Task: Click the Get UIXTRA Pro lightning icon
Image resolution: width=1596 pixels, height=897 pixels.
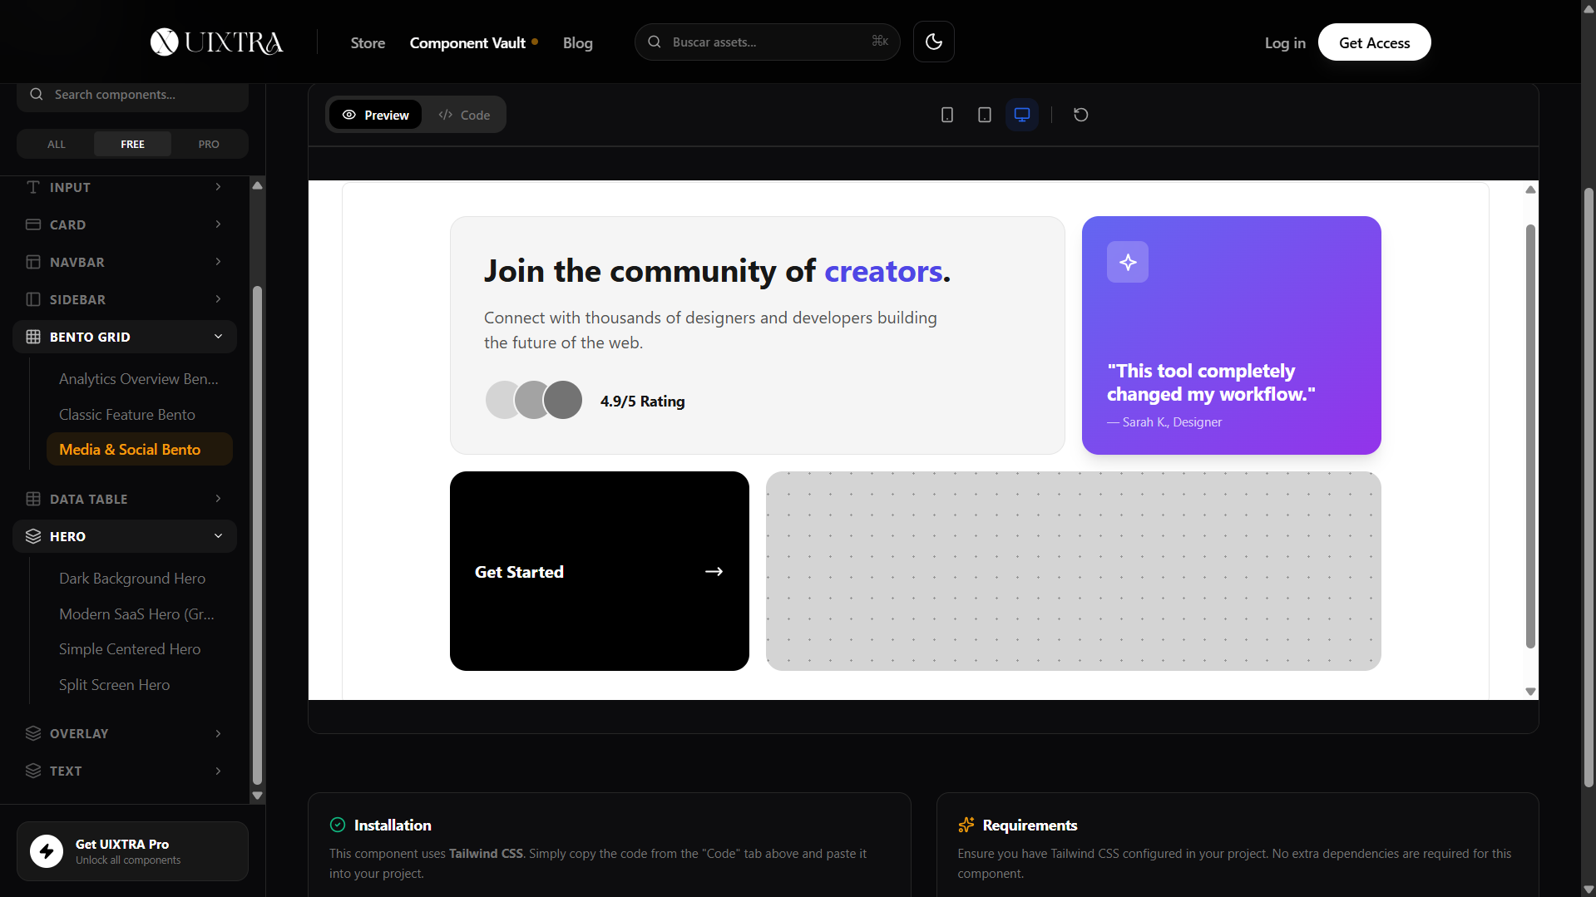Action: [x=46, y=850]
